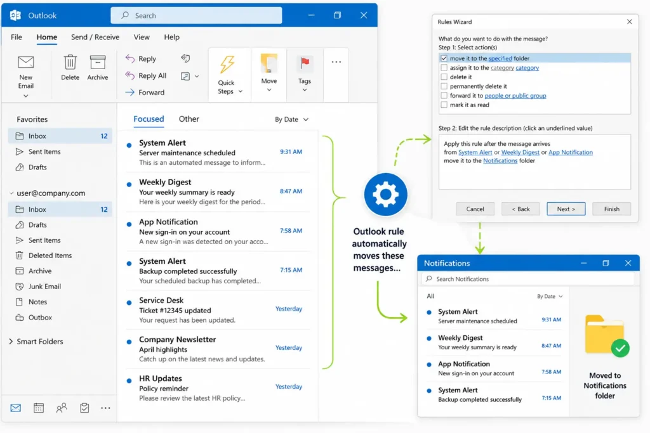
Task: Open the Calendar view icon
Action: click(x=39, y=408)
